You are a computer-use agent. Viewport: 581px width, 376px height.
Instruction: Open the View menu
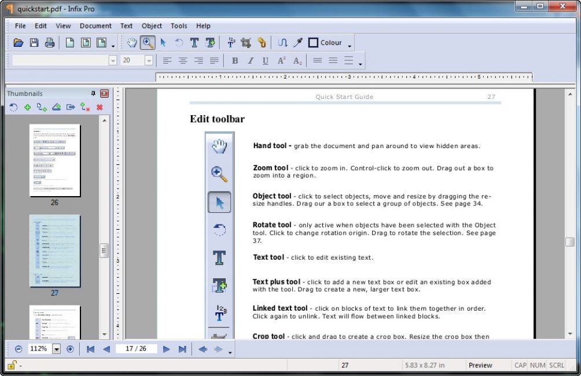point(63,26)
